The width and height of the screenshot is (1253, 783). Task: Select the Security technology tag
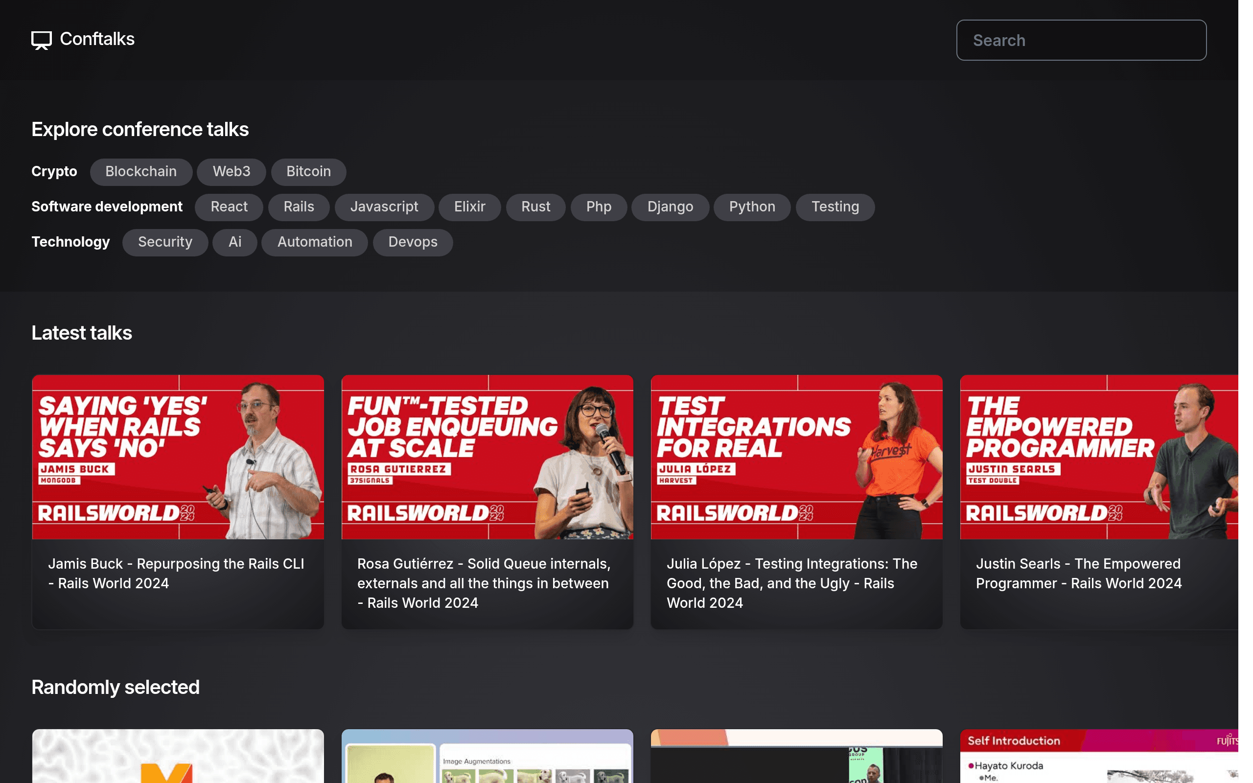click(x=165, y=242)
